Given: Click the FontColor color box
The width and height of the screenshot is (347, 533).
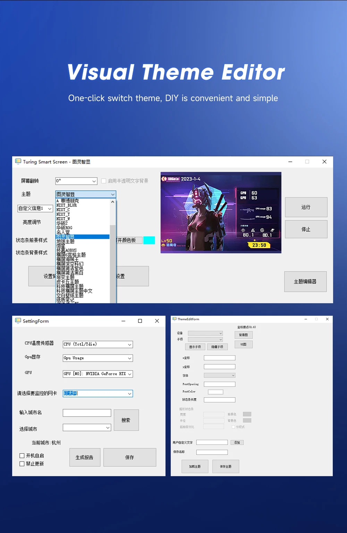Looking at the screenshot, I should (215, 392).
